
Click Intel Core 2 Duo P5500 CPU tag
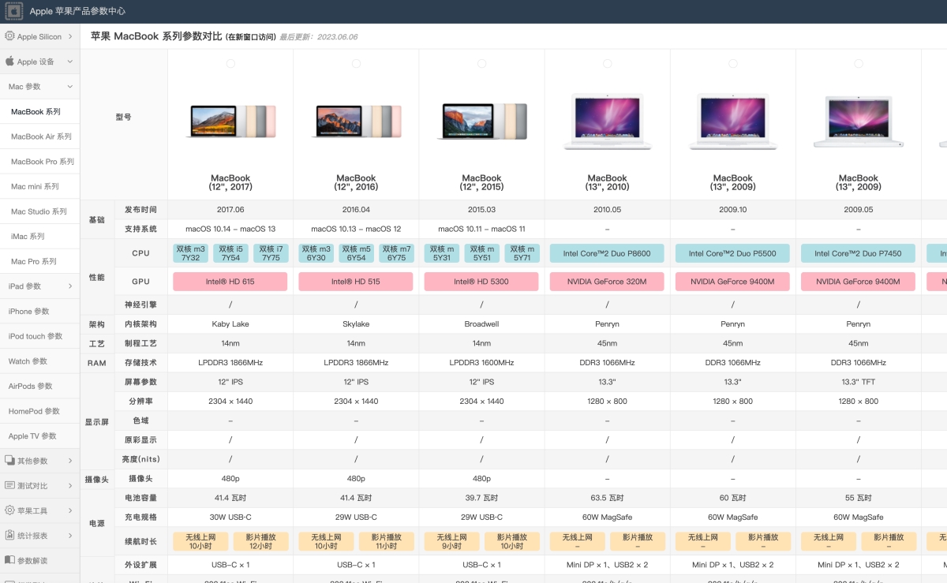[x=732, y=253]
